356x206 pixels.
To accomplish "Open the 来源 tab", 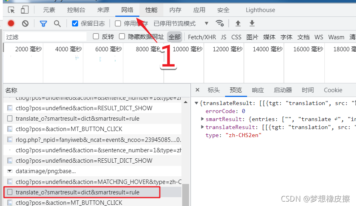I will tap(103, 10).
